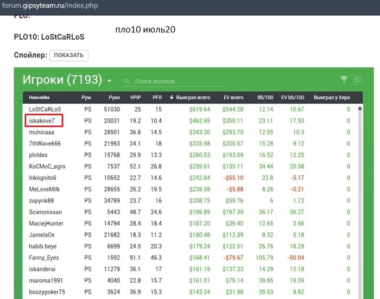Viewport: 380px width, 299px height.
Task: Click the $462.95 winnings value
Action: click(200, 120)
